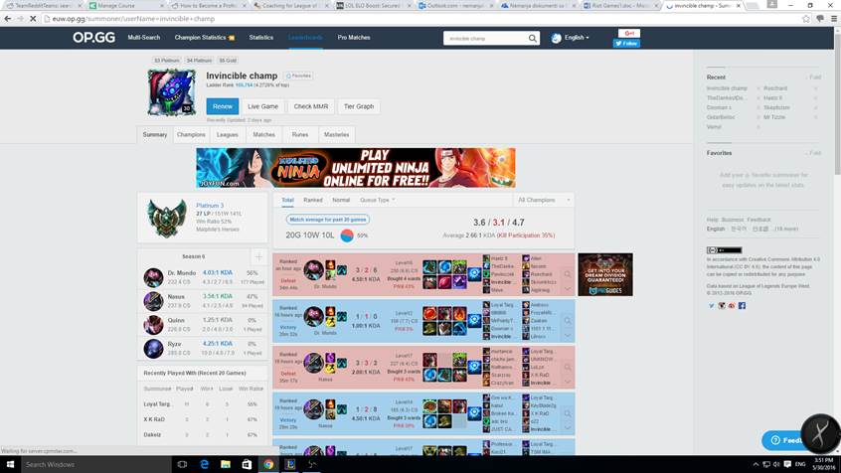Click Loyal Targ in Recently Played With

coord(157,403)
